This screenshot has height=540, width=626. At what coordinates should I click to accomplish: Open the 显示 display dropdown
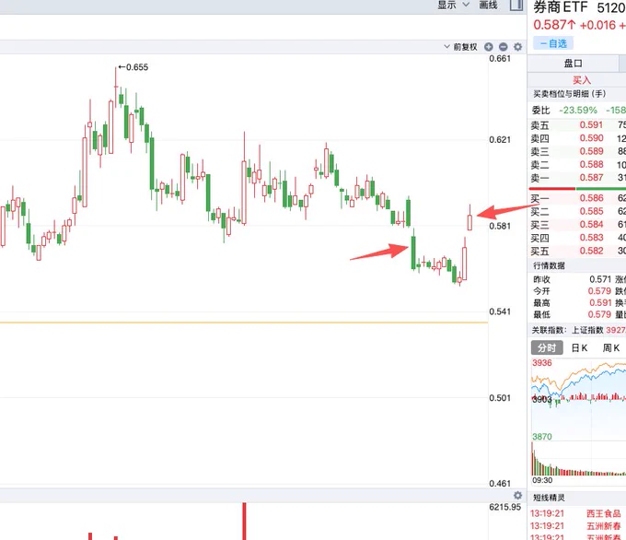453,5
